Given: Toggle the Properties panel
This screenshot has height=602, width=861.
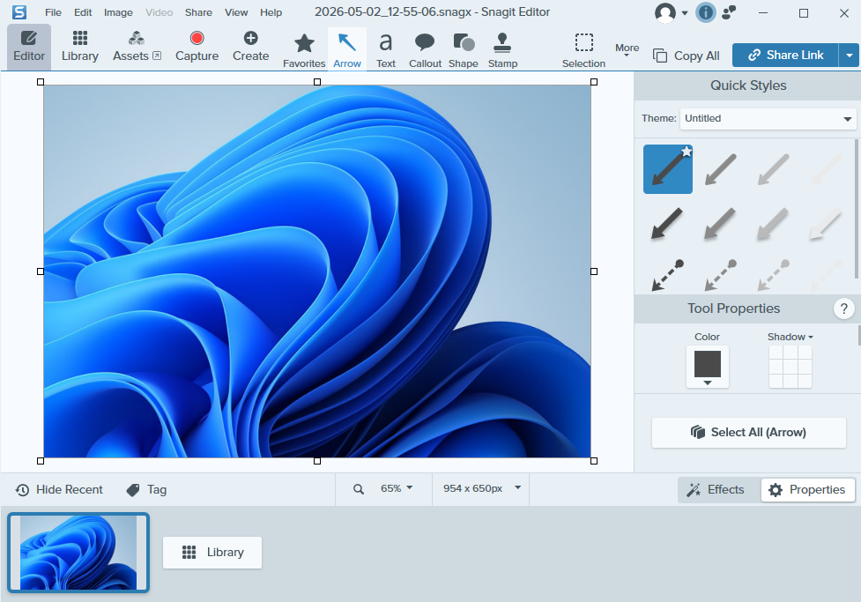Looking at the screenshot, I should coord(807,489).
